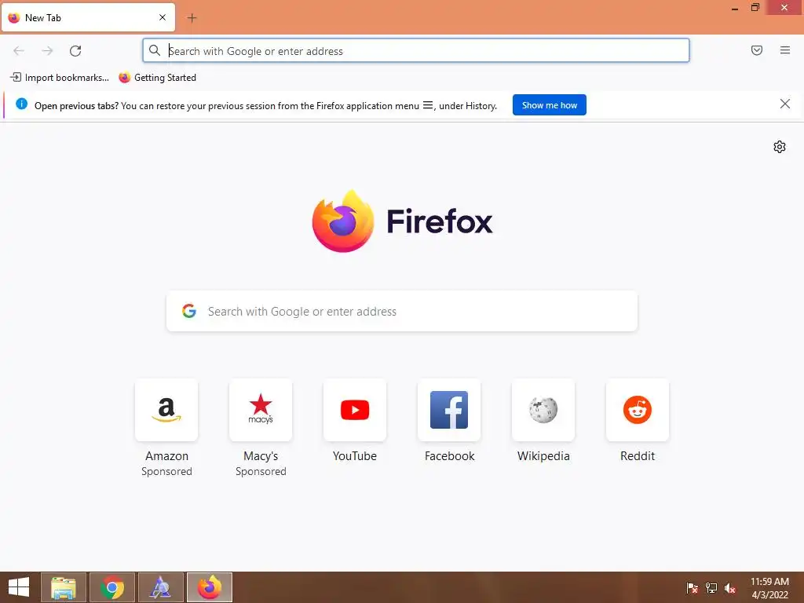
Task: Open the Save to Pocket icon
Action: tap(757, 50)
